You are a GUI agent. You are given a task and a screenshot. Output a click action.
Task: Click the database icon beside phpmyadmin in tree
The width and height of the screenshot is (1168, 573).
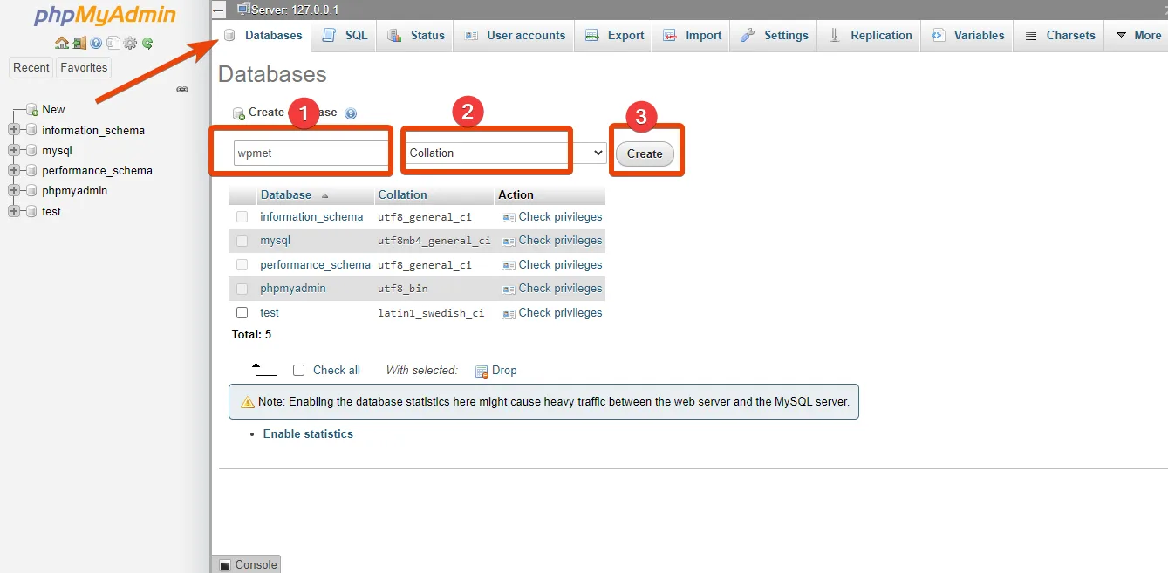click(31, 191)
